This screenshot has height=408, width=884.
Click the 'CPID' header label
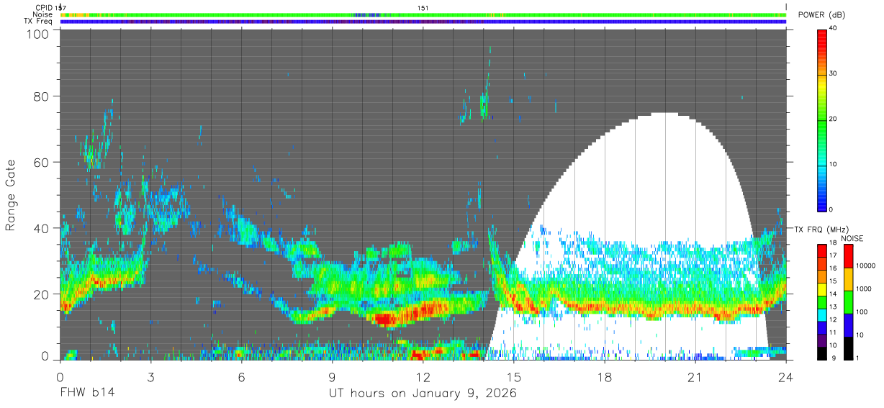[44, 7]
